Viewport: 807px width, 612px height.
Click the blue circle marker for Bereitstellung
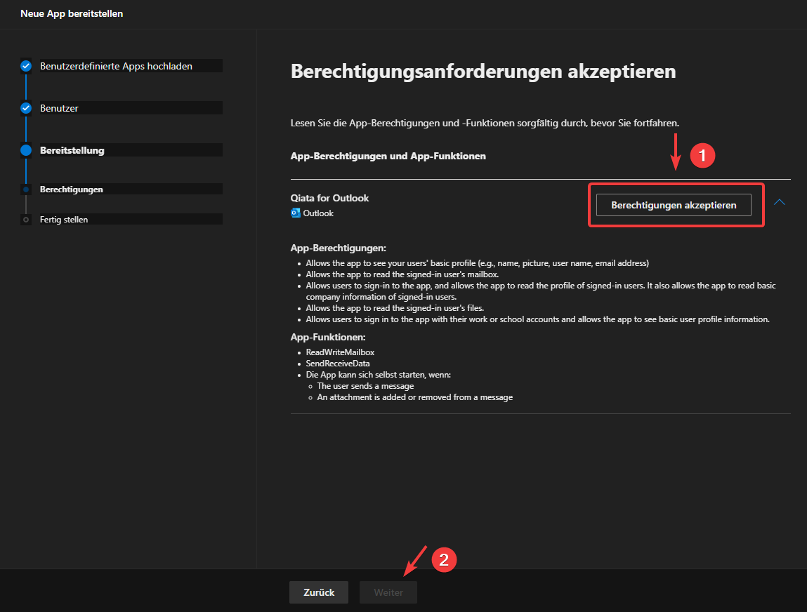click(26, 150)
